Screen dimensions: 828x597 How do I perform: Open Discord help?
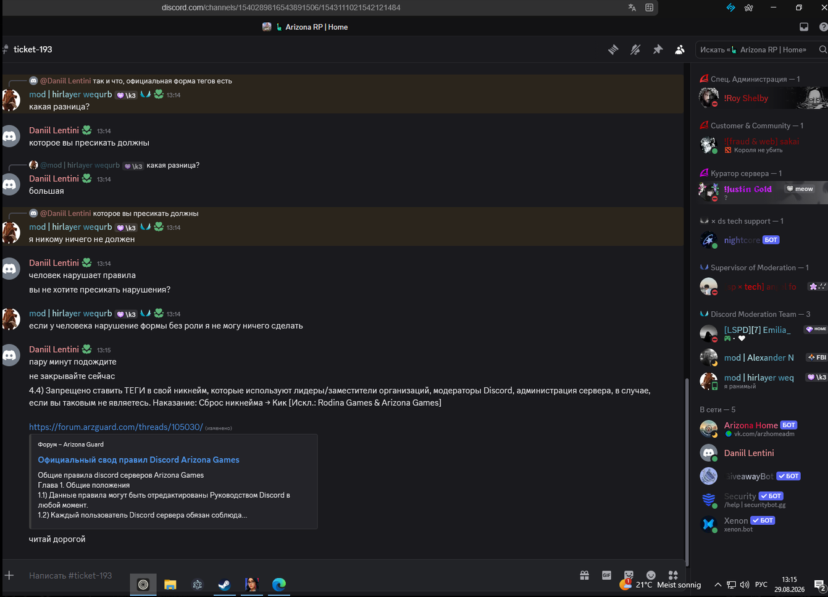tap(823, 27)
